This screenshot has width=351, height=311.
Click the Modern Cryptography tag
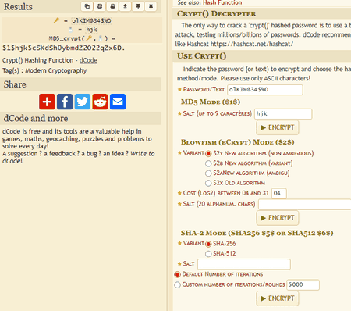(55, 70)
